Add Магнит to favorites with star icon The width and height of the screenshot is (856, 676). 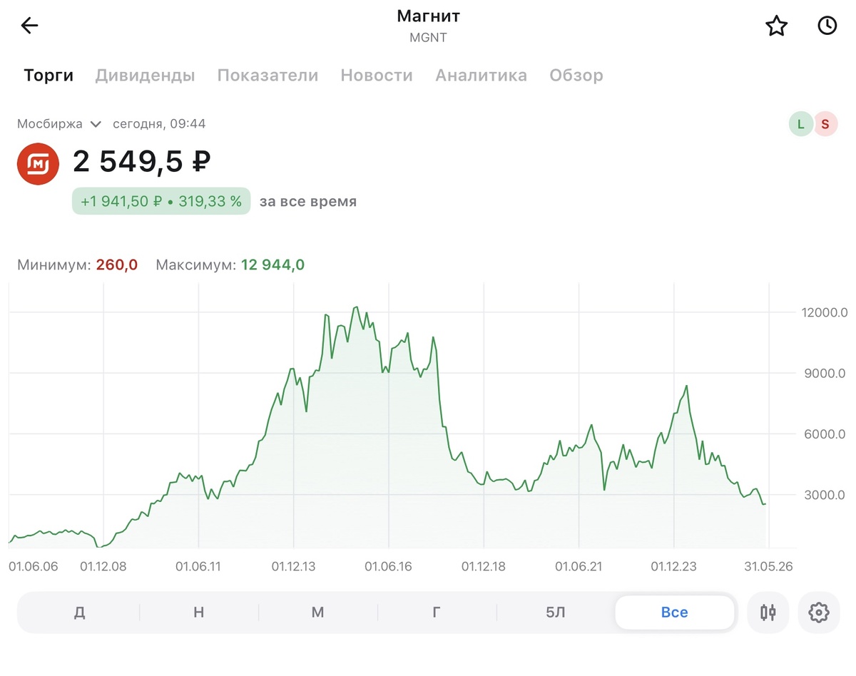(776, 26)
